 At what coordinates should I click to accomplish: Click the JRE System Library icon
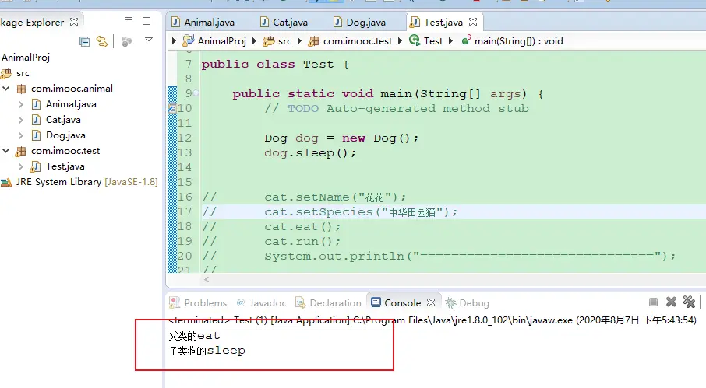point(6,182)
